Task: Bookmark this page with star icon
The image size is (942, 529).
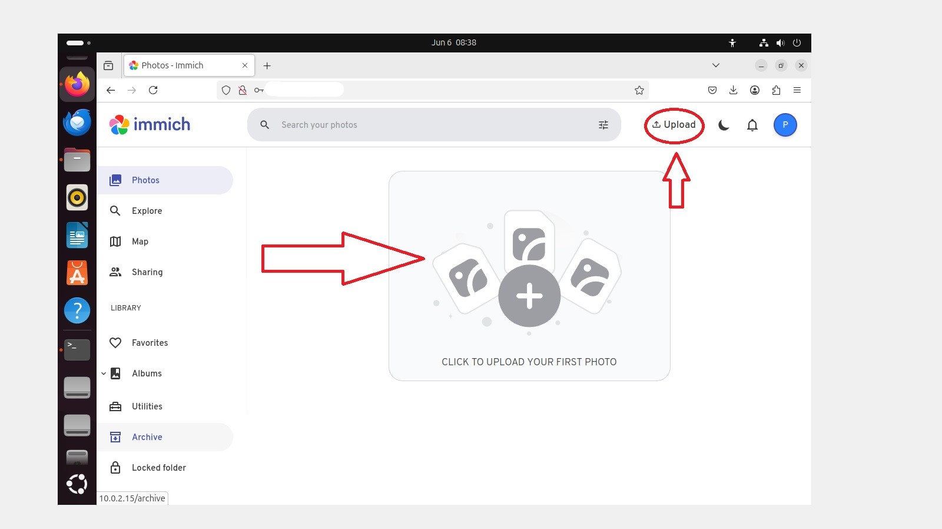Action: coord(639,90)
